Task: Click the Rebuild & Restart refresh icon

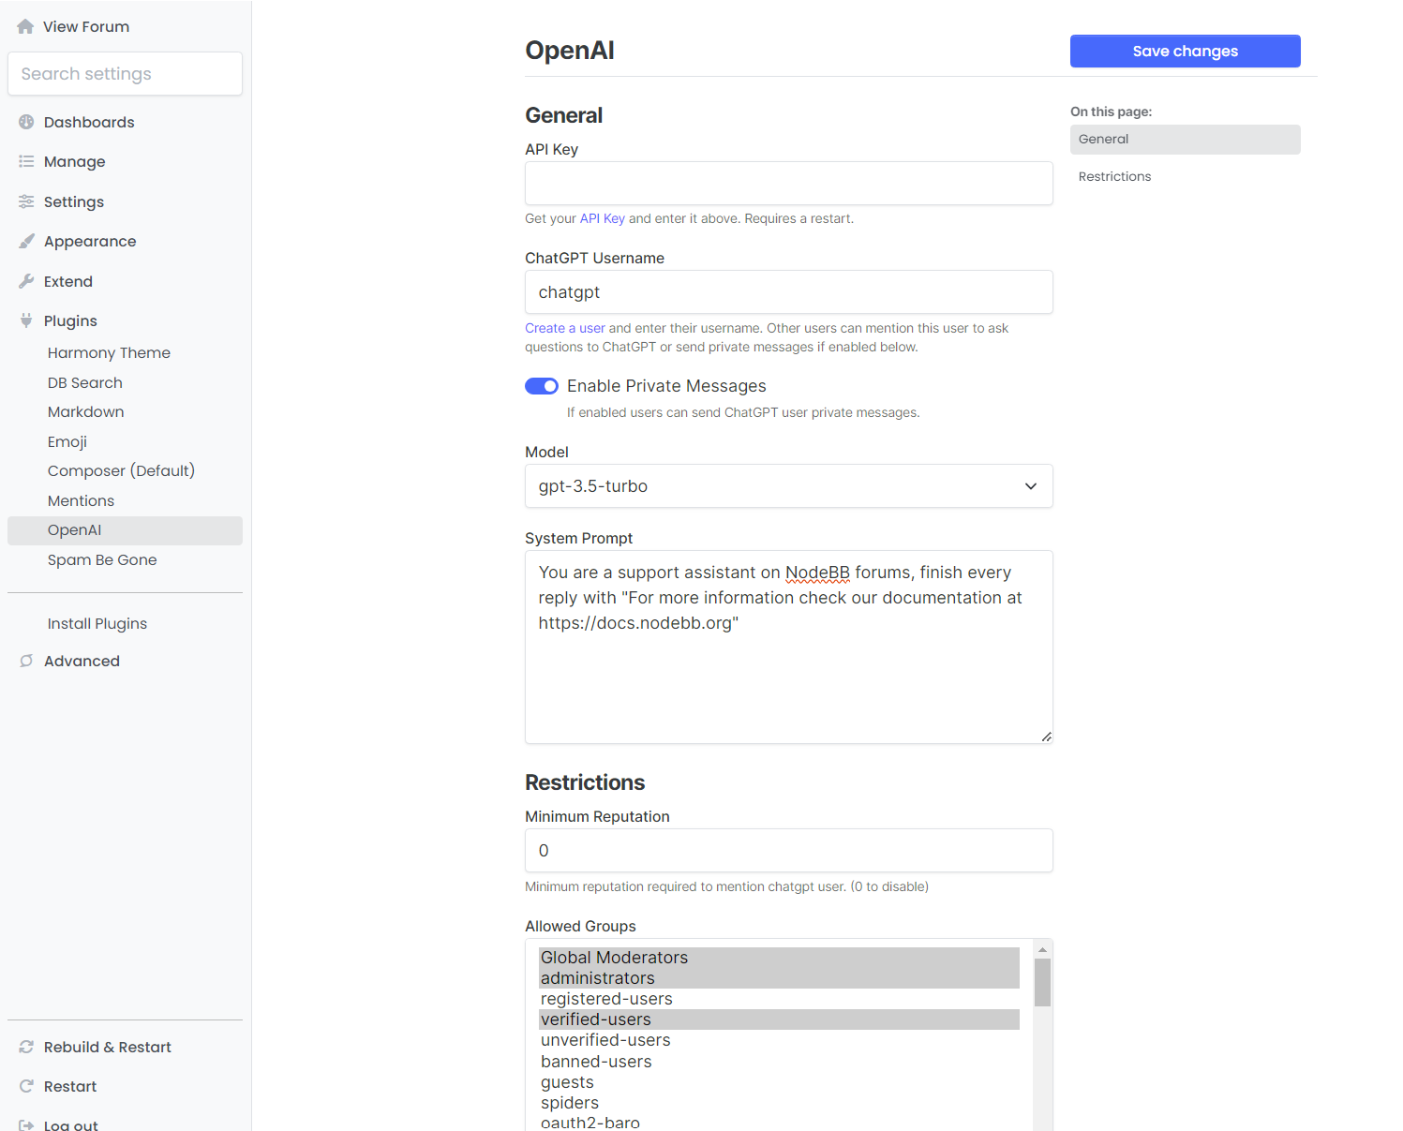Action: (x=26, y=1047)
